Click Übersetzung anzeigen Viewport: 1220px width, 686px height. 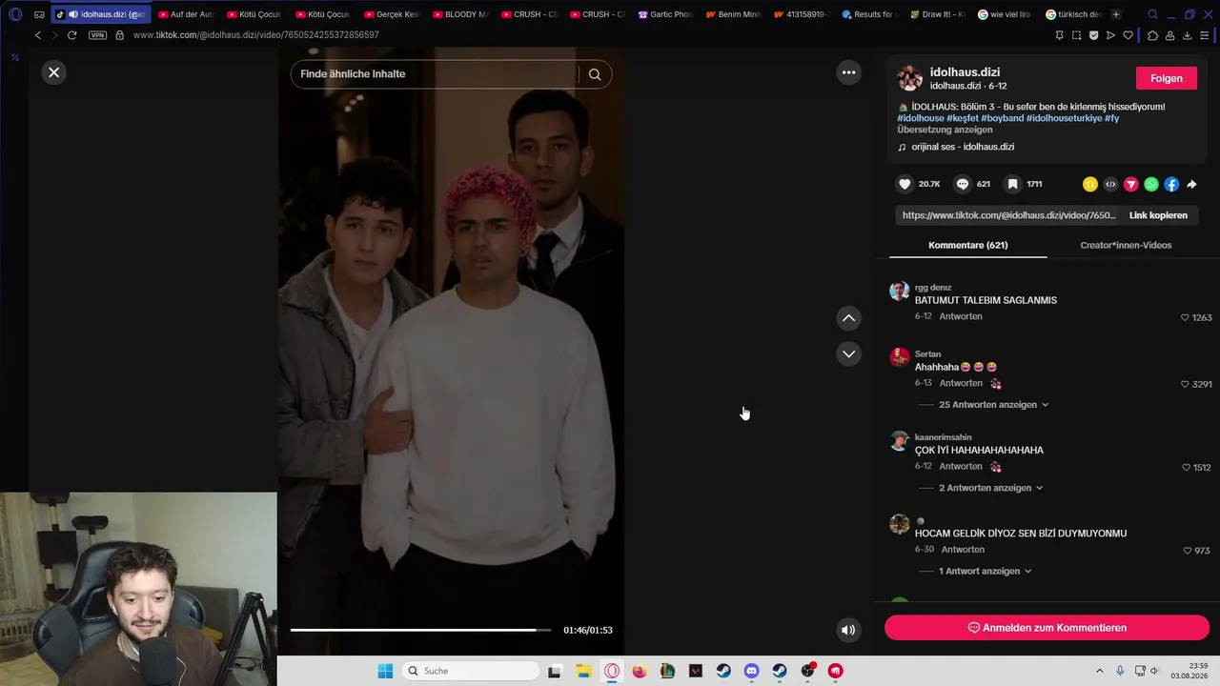click(945, 130)
